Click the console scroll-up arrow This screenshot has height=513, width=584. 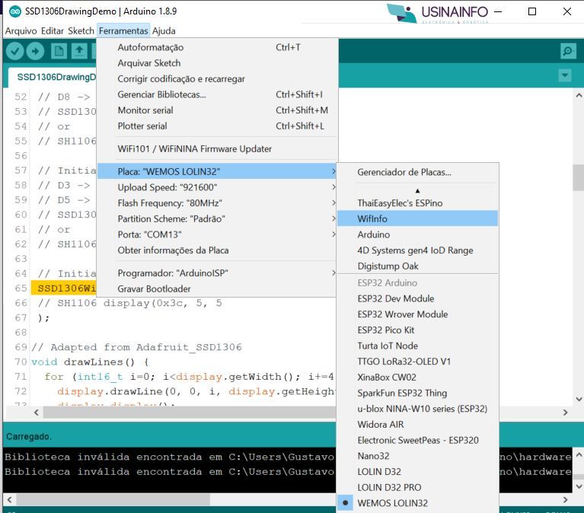pos(579,454)
